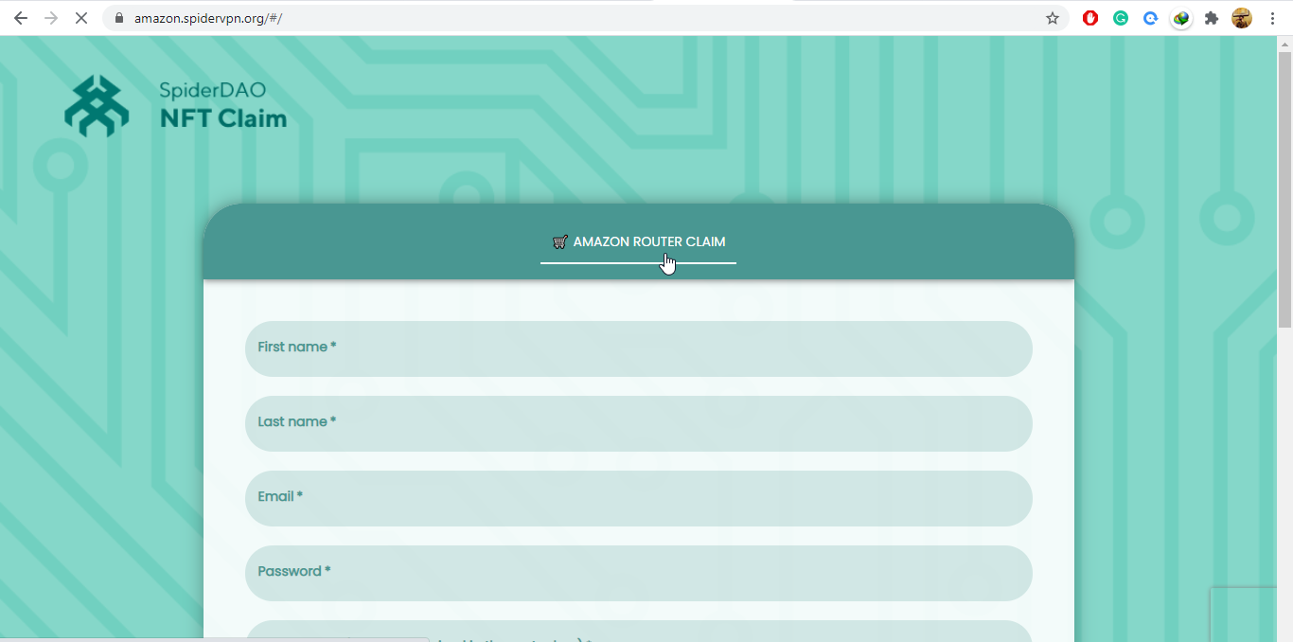Open the green Grammarly extension icon
This screenshot has height=642, width=1293.
1121,18
